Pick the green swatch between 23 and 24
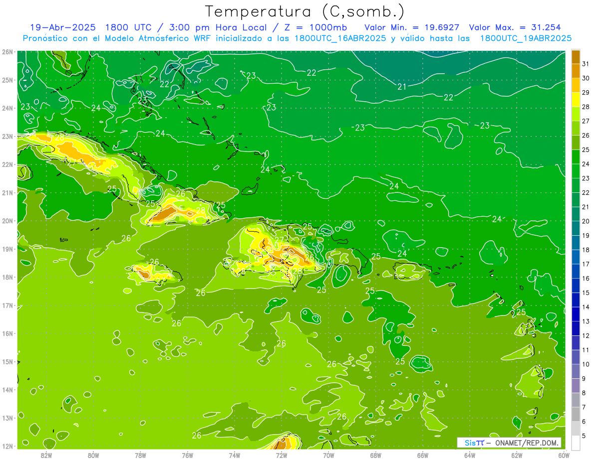Viewport: 599px width, 462px height. tap(576, 171)
